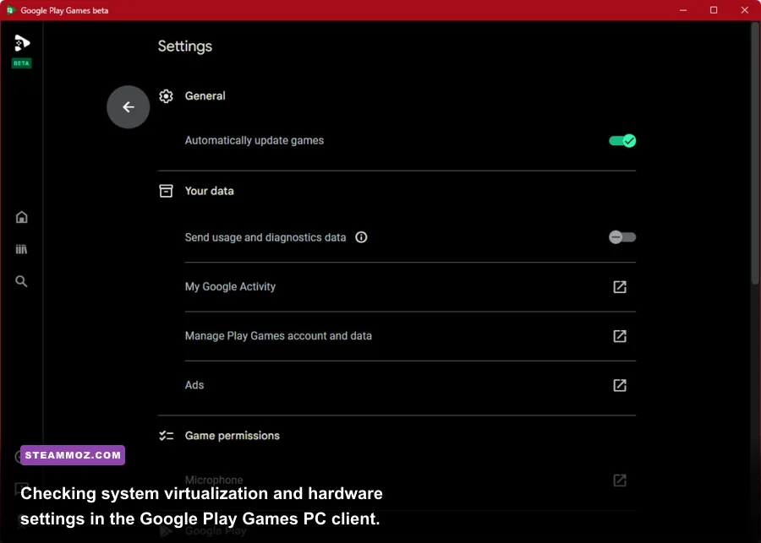
Task: Open My Google Activity external link icon
Action: (620, 287)
